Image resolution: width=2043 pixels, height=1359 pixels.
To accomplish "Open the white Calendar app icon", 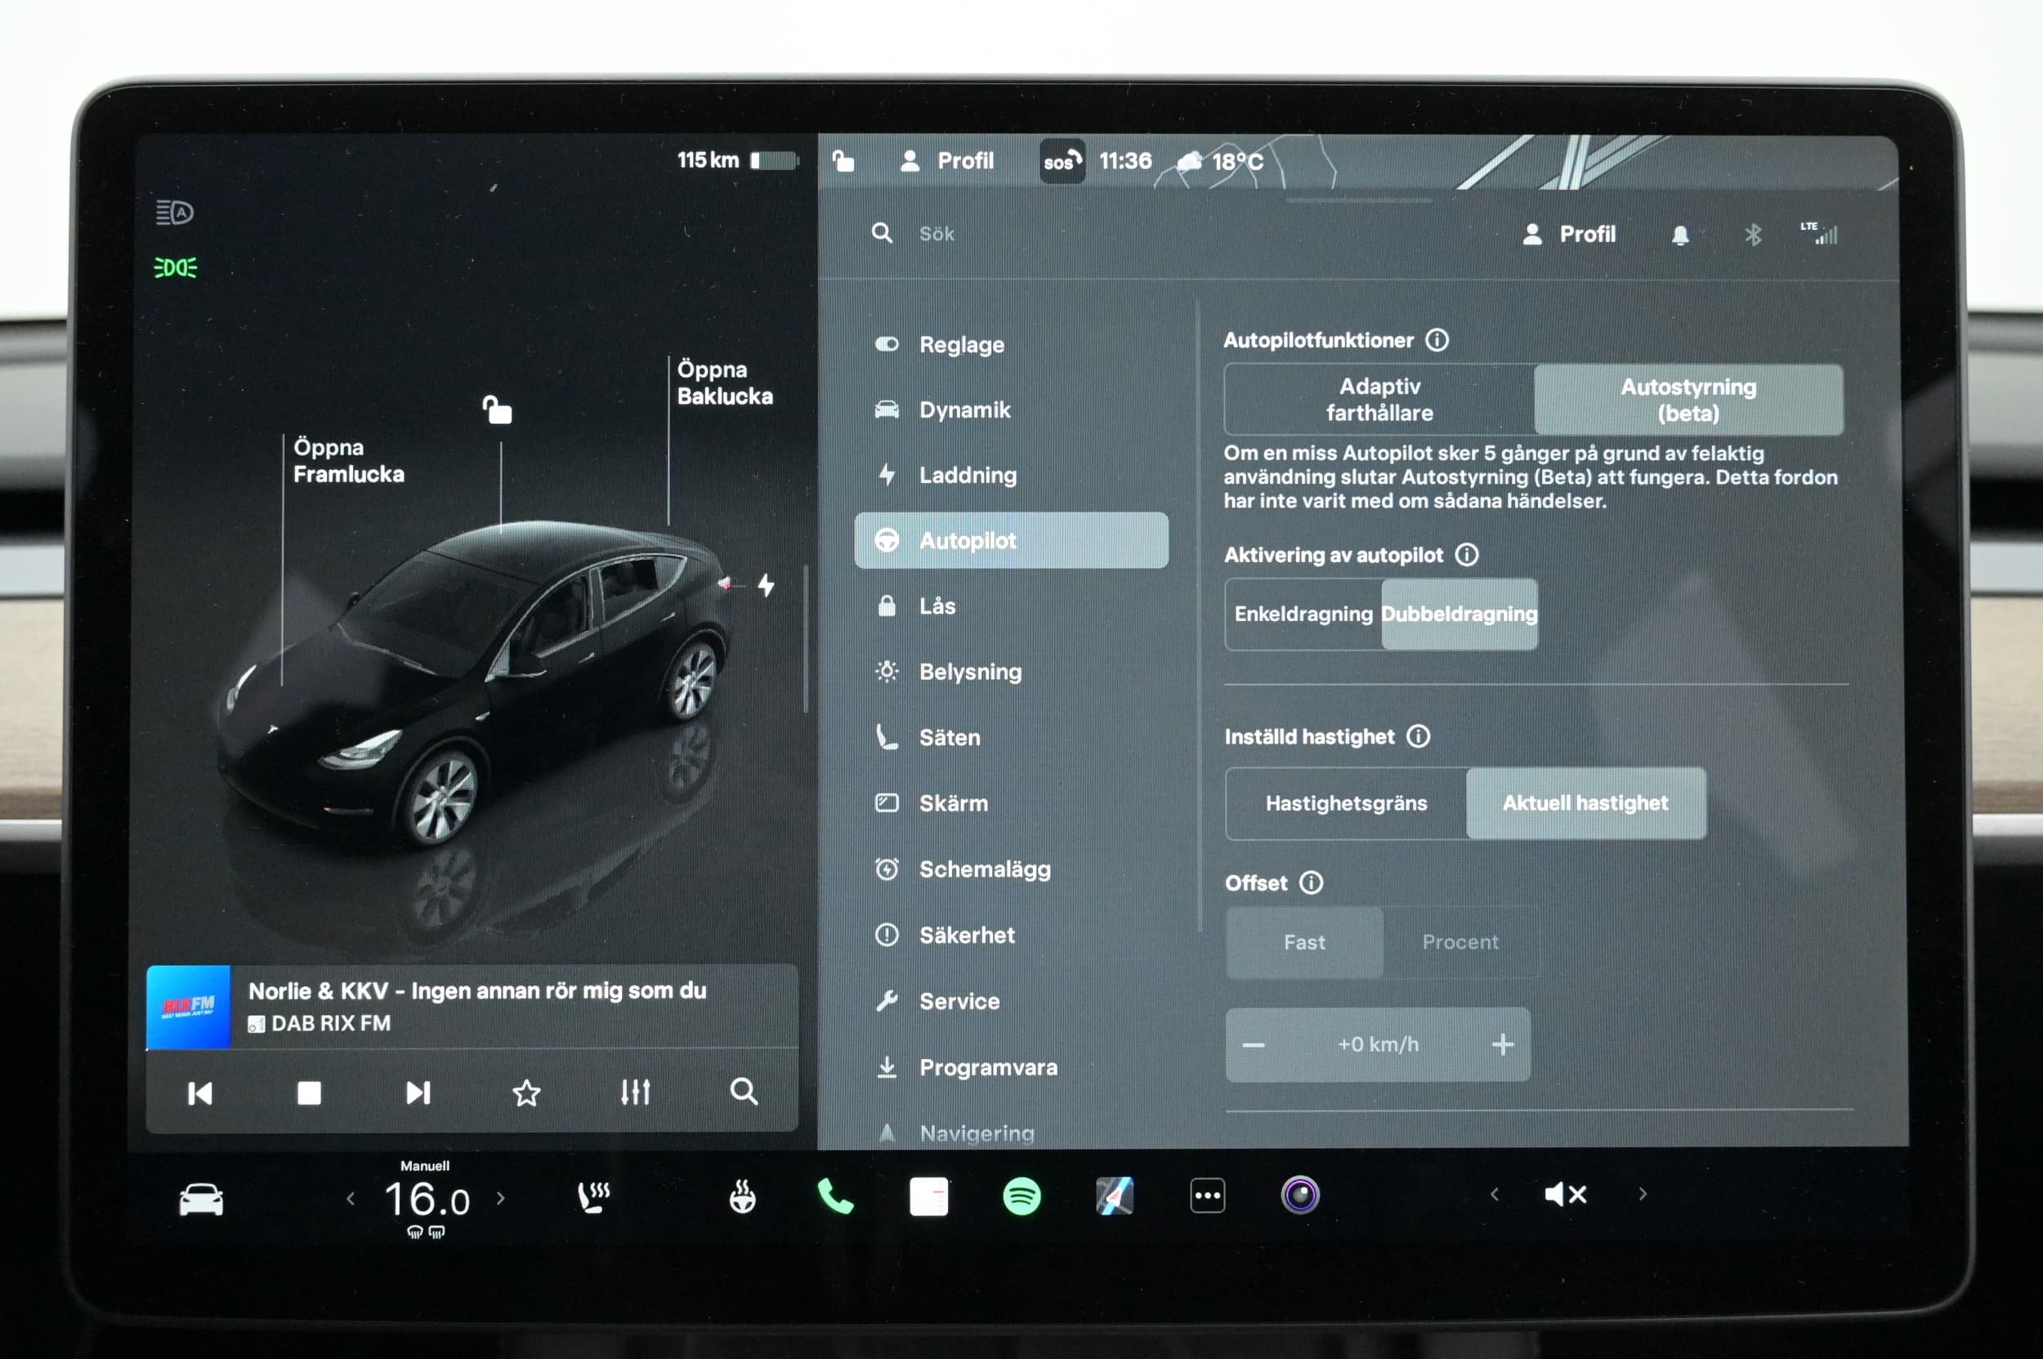I will (928, 1197).
